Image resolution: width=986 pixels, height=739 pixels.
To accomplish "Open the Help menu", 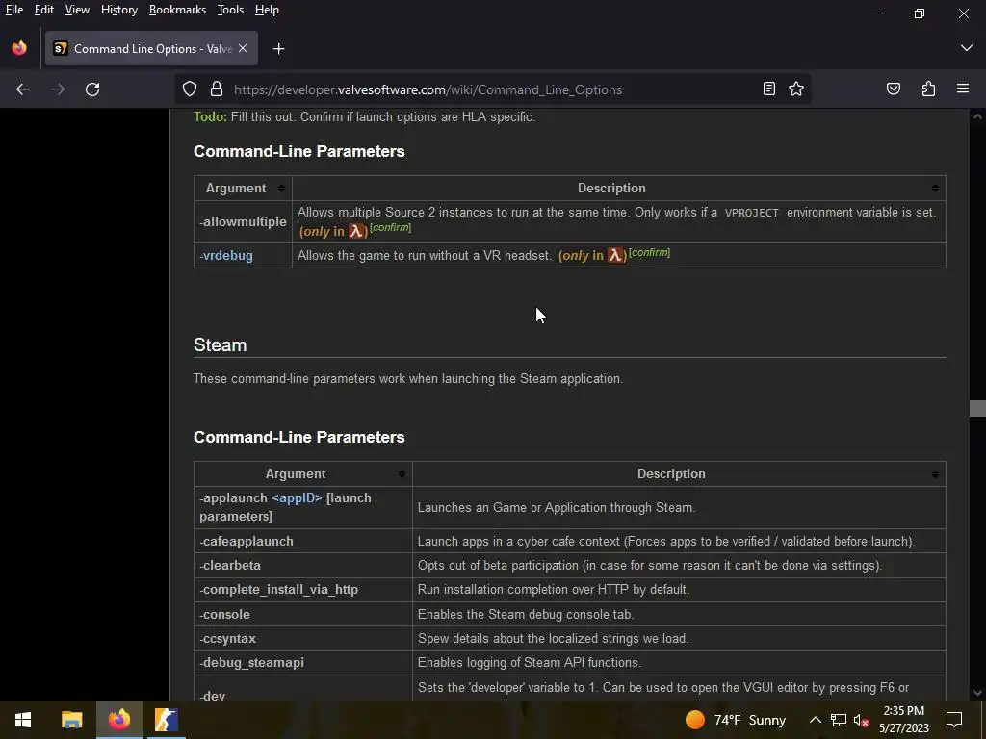I will (267, 10).
